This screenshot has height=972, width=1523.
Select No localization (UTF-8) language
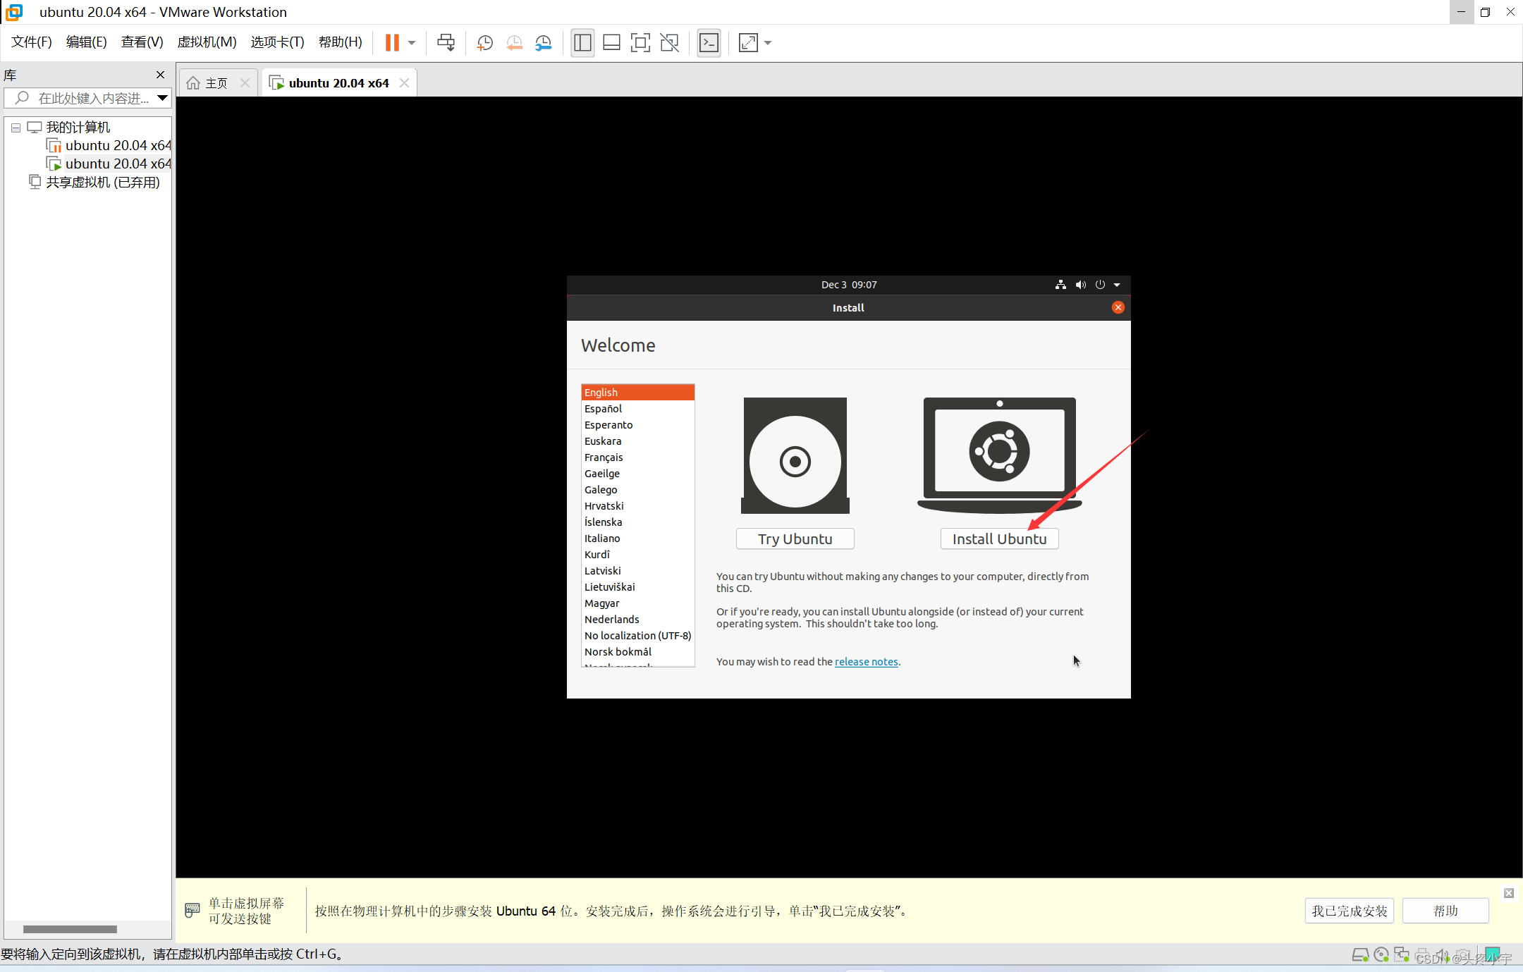tap(638, 636)
